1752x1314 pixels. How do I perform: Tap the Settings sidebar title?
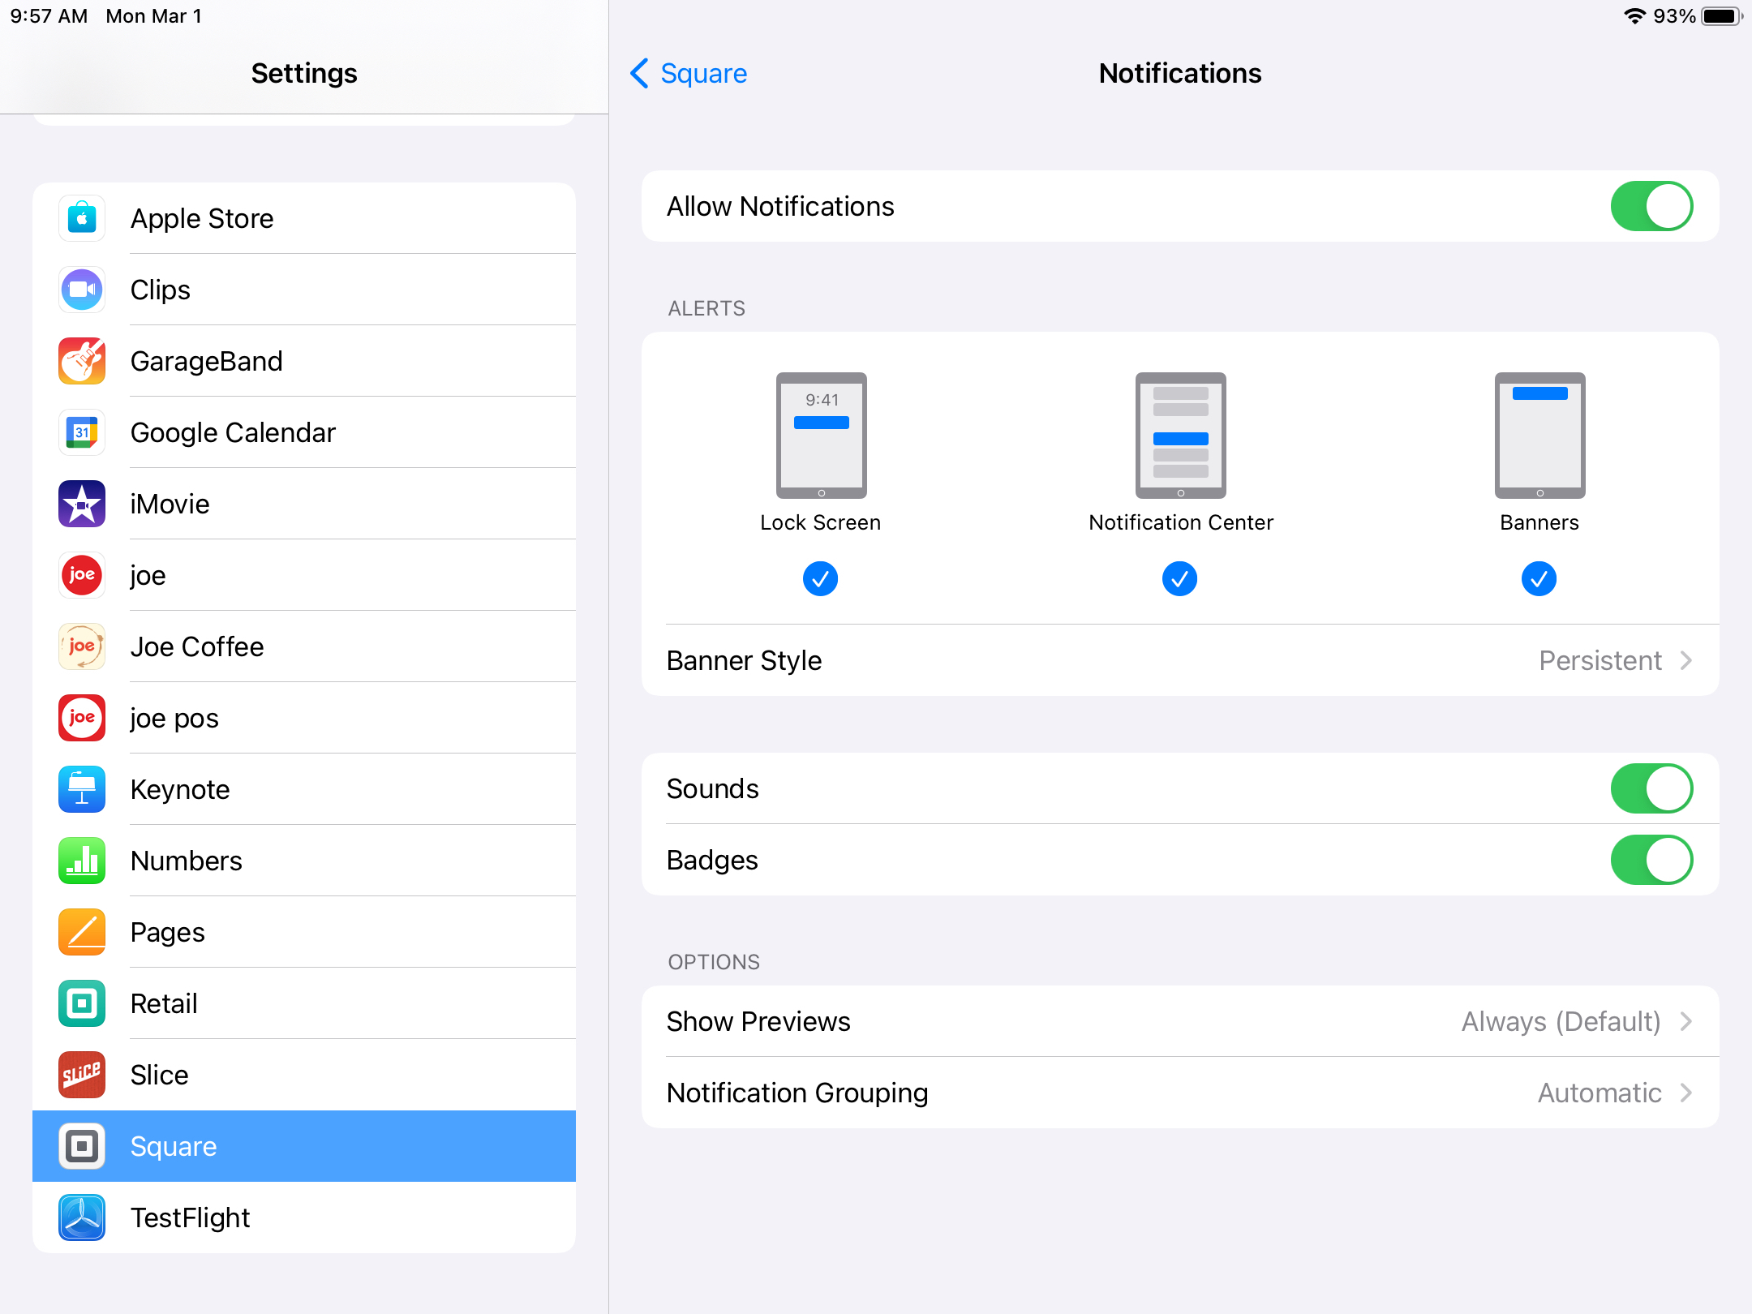point(304,73)
